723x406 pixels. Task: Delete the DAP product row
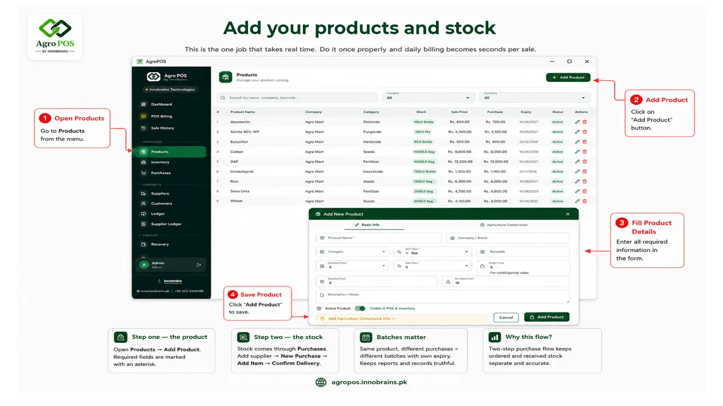(585, 161)
